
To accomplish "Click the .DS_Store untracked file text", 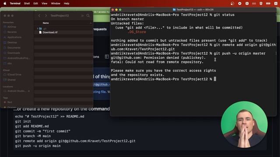I will [x=136, y=32].
